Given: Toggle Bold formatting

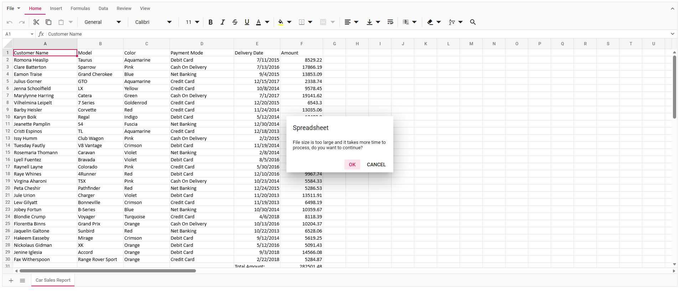Looking at the screenshot, I should point(211,22).
